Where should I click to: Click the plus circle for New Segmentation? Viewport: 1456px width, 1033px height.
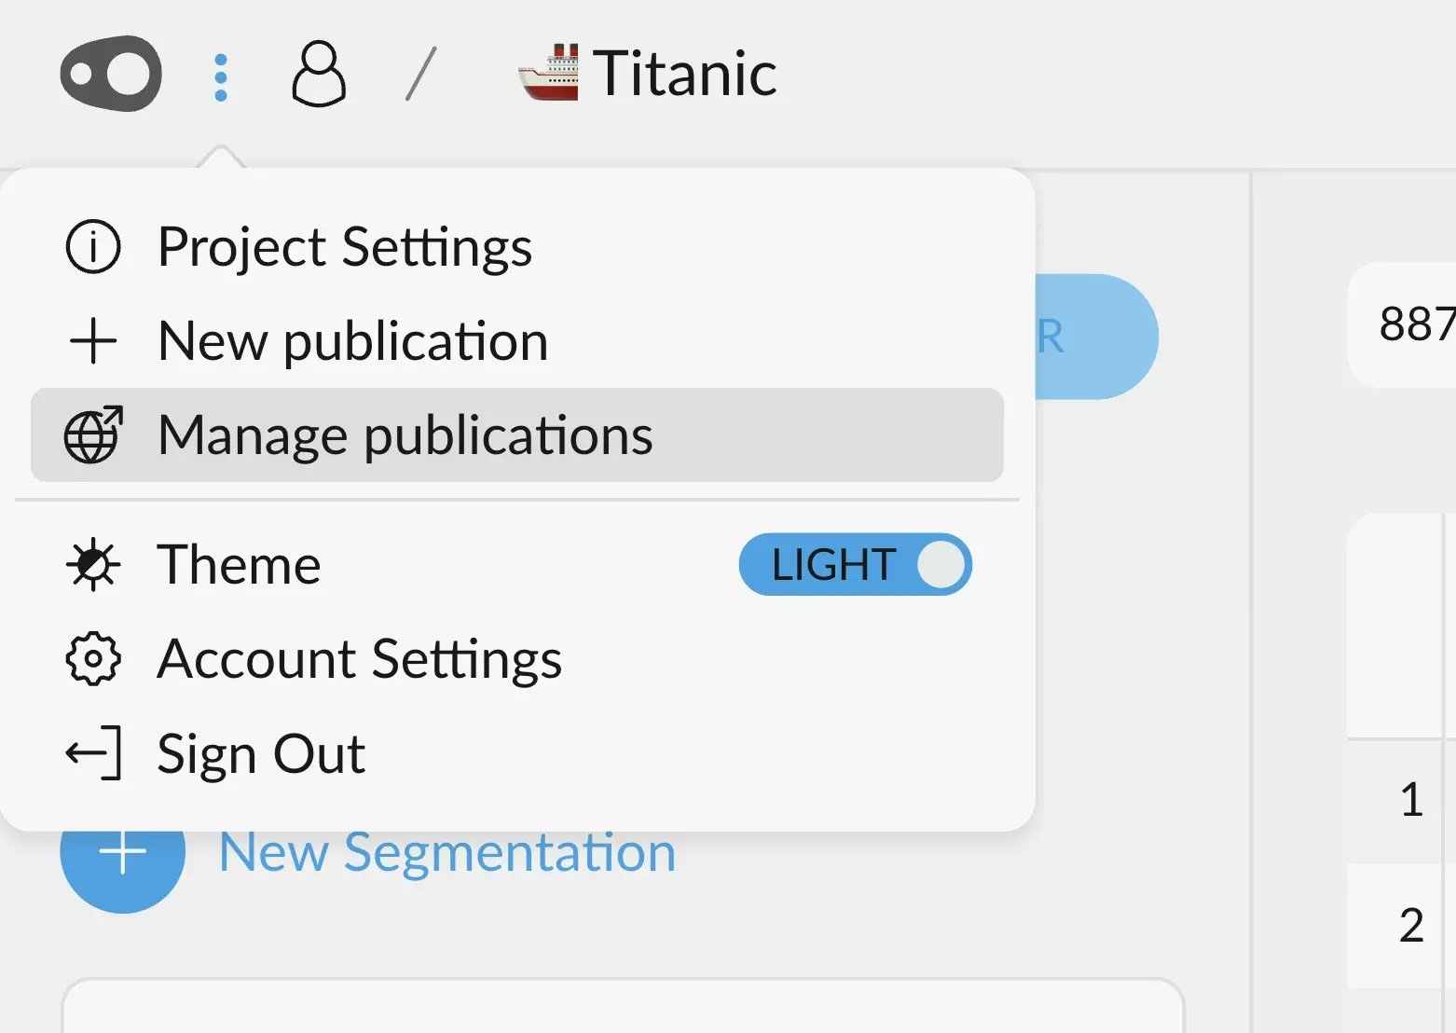tap(122, 851)
